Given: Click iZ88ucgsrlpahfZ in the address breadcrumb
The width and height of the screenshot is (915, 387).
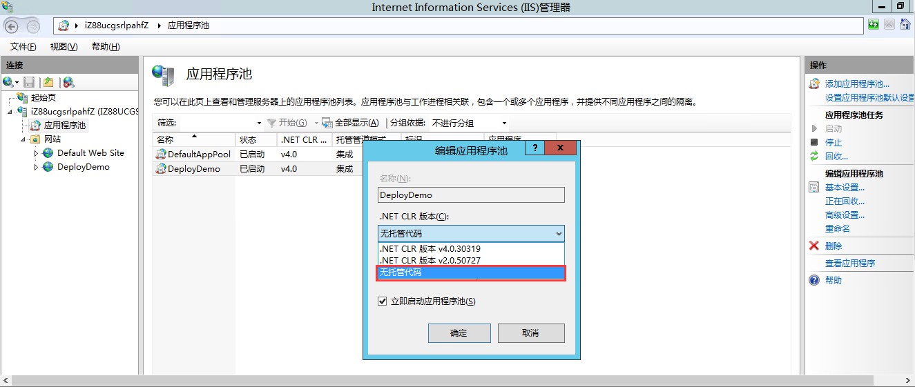Looking at the screenshot, I should (x=116, y=26).
